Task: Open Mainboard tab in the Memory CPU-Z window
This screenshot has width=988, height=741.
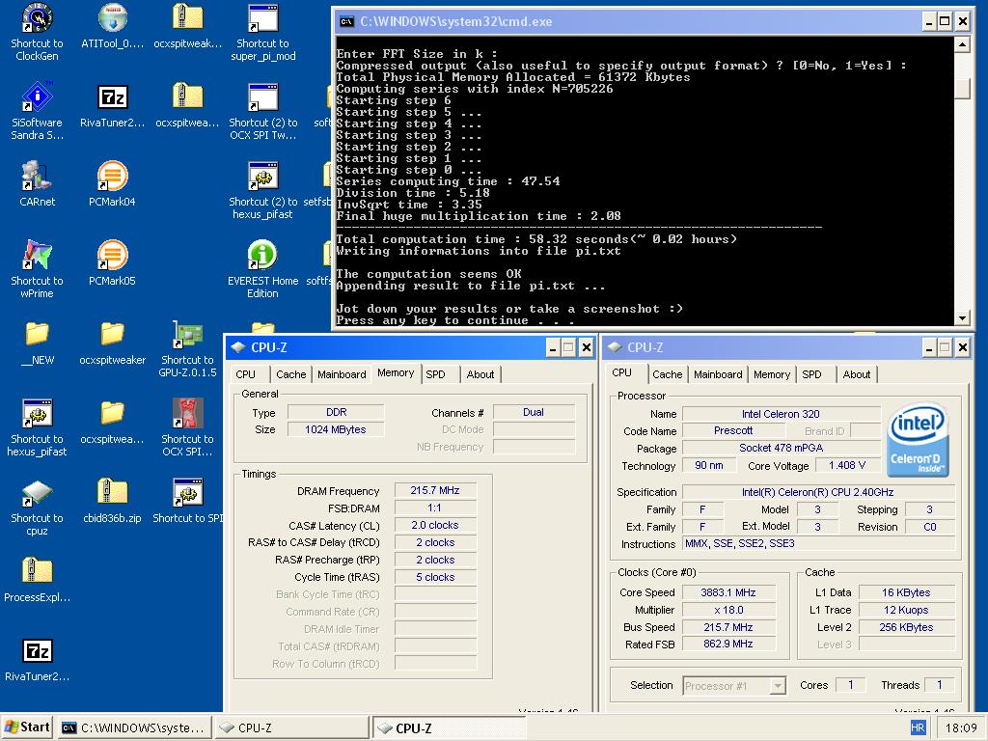Action: click(342, 374)
